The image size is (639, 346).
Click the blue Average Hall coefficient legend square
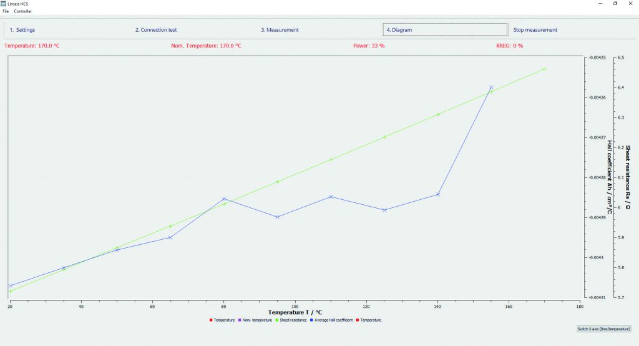(x=313, y=320)
